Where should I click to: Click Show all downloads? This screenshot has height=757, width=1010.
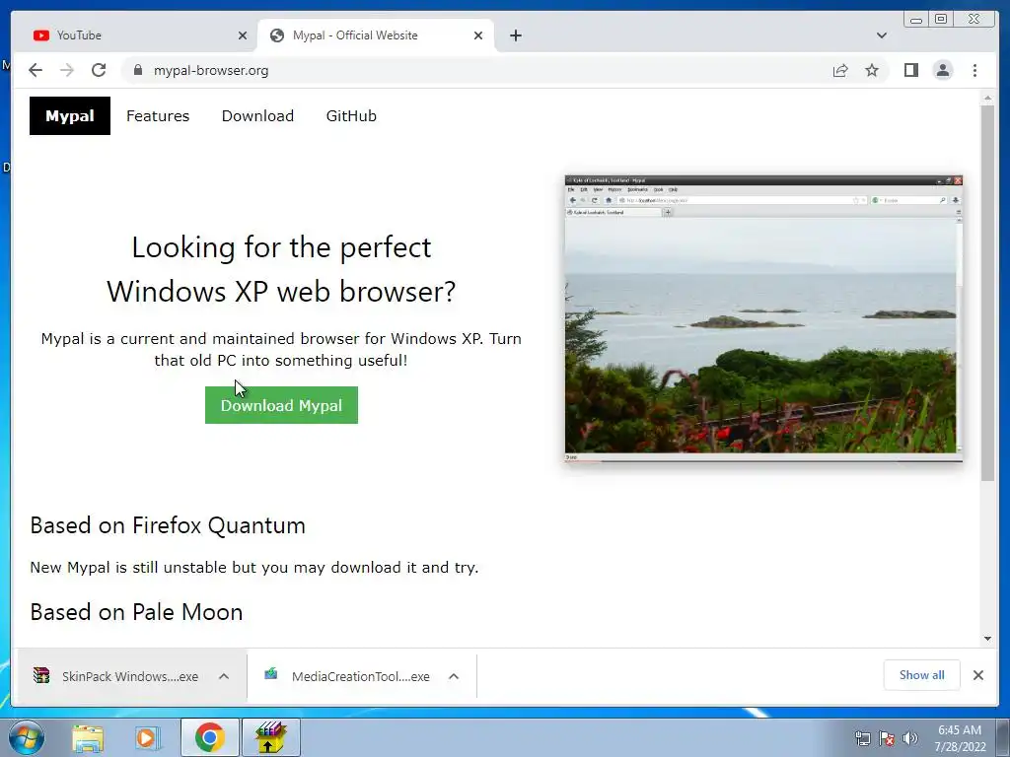tap(922, 674)
